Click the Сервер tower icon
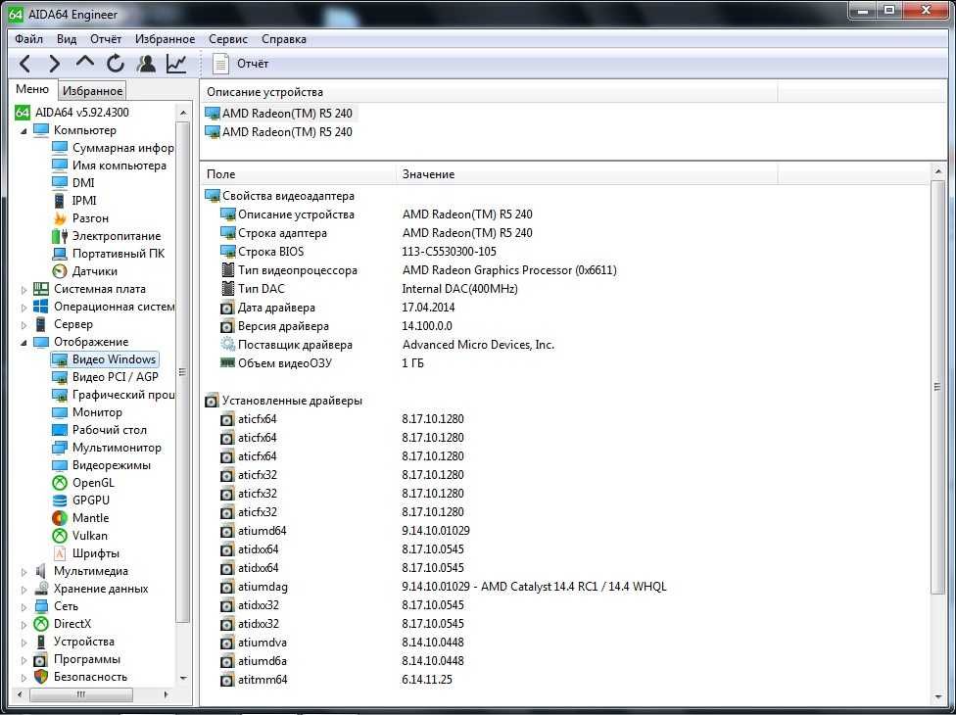956x715 pixels. tap(41, 324)
